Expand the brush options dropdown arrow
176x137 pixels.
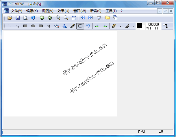(x=133, y=26)
